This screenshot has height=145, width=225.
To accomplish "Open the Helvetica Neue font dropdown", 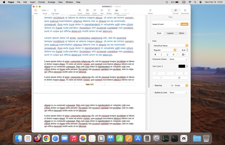I will [170, 45].
